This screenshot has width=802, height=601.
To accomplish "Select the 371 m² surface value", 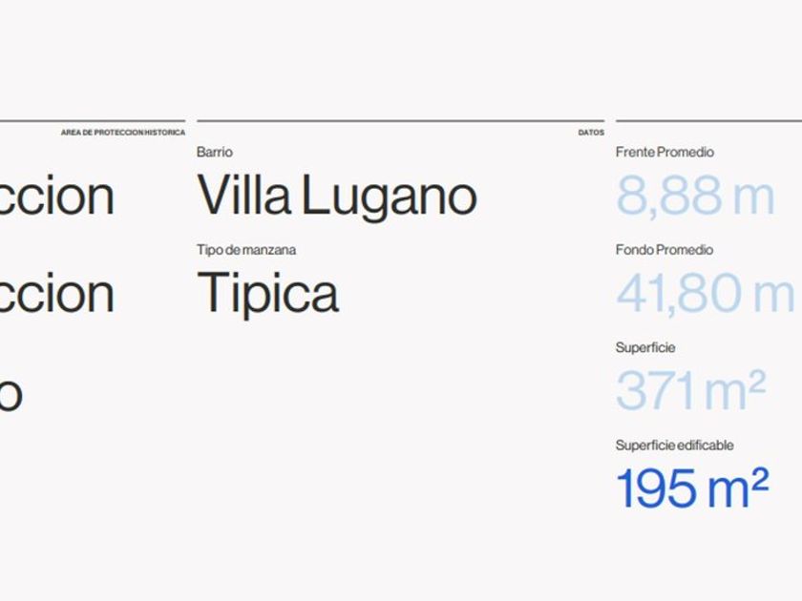I will (690, 391).
